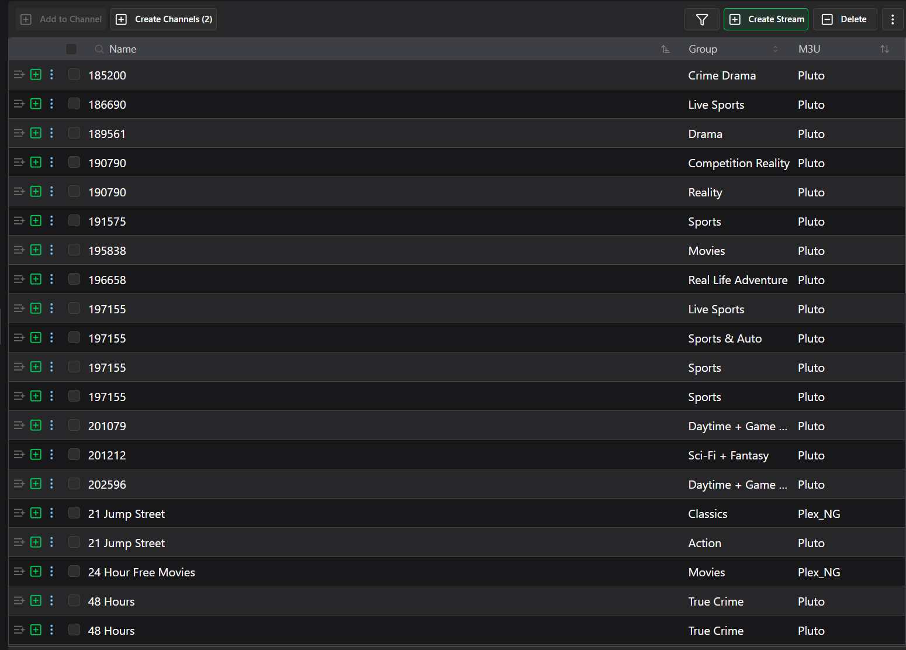Click add-to-channel list icon for stream 196658
Viewport: 906px width, 650px height.
(x=19, y=279)
